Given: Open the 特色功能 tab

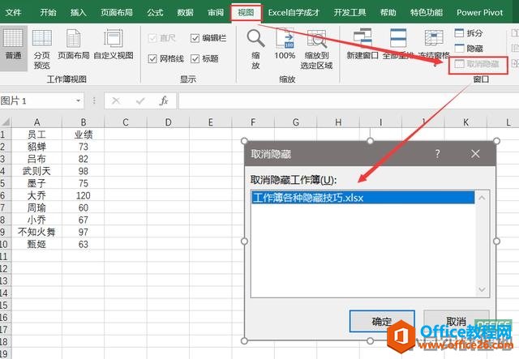Looking at the screenshot, I should (x=427, y=13).
